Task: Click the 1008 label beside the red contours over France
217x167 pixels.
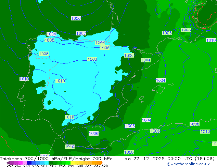Action: point(186,30)
